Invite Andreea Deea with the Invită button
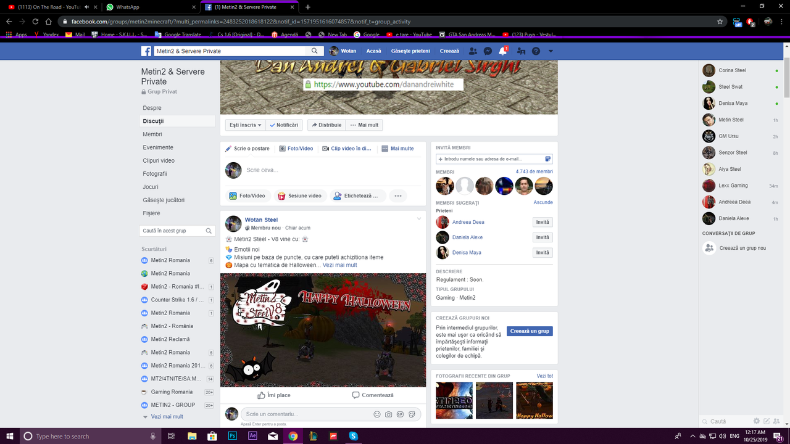 542,221
